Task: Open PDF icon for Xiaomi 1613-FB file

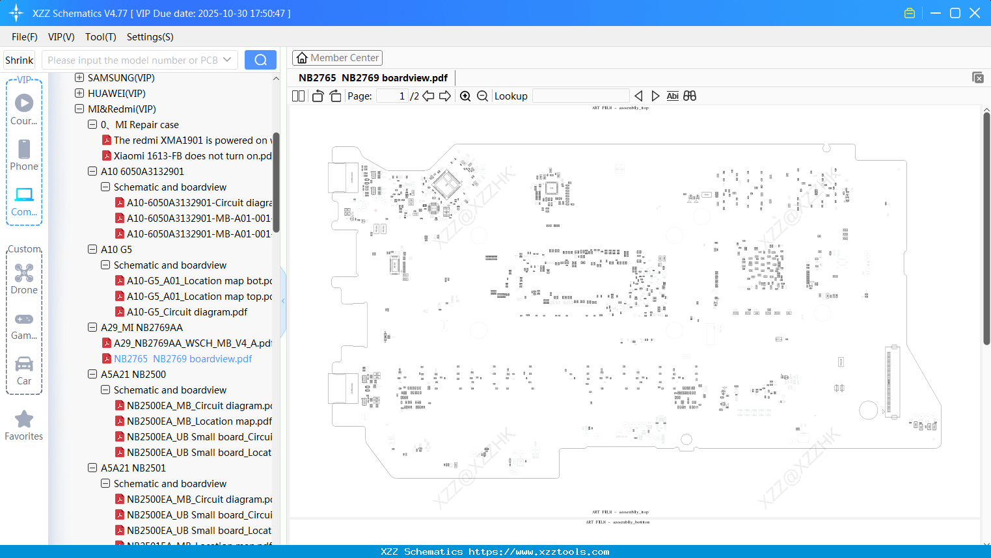Action: point(107,156)
